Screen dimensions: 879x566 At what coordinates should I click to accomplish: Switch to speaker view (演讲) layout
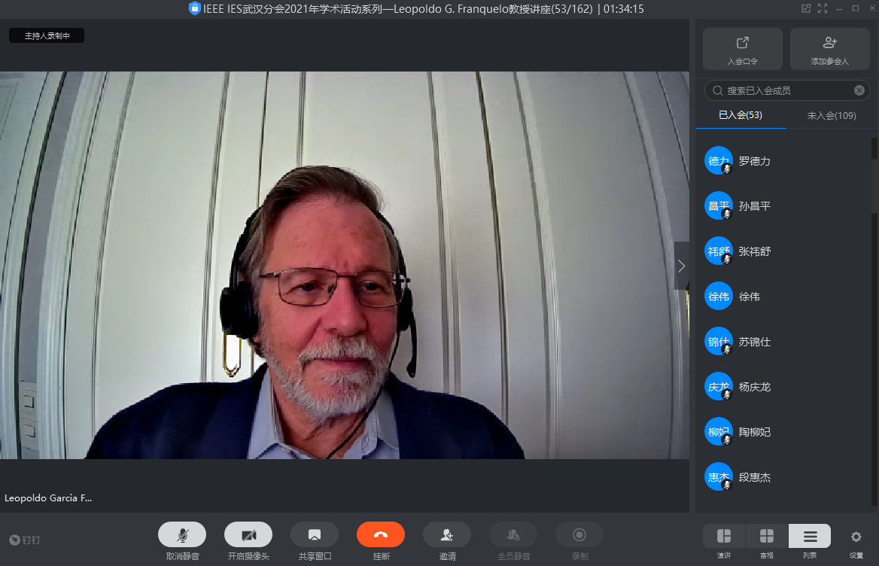tap(724, 536)
